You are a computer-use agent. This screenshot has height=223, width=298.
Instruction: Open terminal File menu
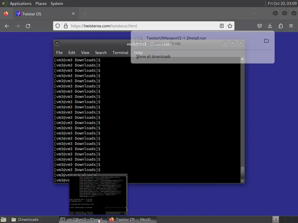(x=59, y=53)
